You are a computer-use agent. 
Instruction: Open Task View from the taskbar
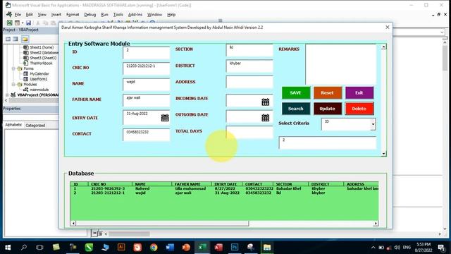(39, 247)
